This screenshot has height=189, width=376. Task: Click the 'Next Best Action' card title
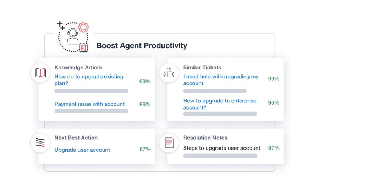[x=76, y=138]
